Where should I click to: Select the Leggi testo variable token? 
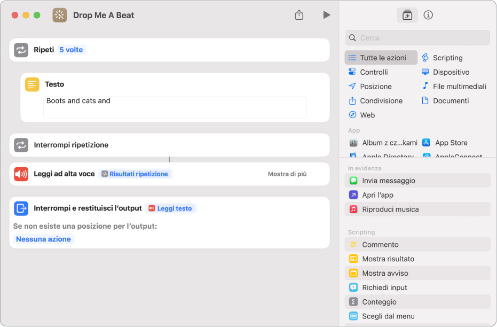(171, 208)
